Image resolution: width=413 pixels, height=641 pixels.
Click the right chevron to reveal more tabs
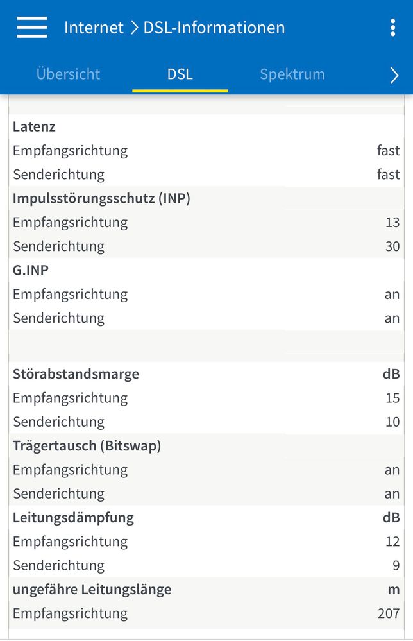click(396, 75)
